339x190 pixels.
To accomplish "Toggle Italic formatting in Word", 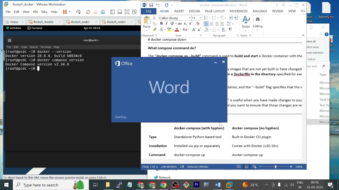I will [167, 24].
